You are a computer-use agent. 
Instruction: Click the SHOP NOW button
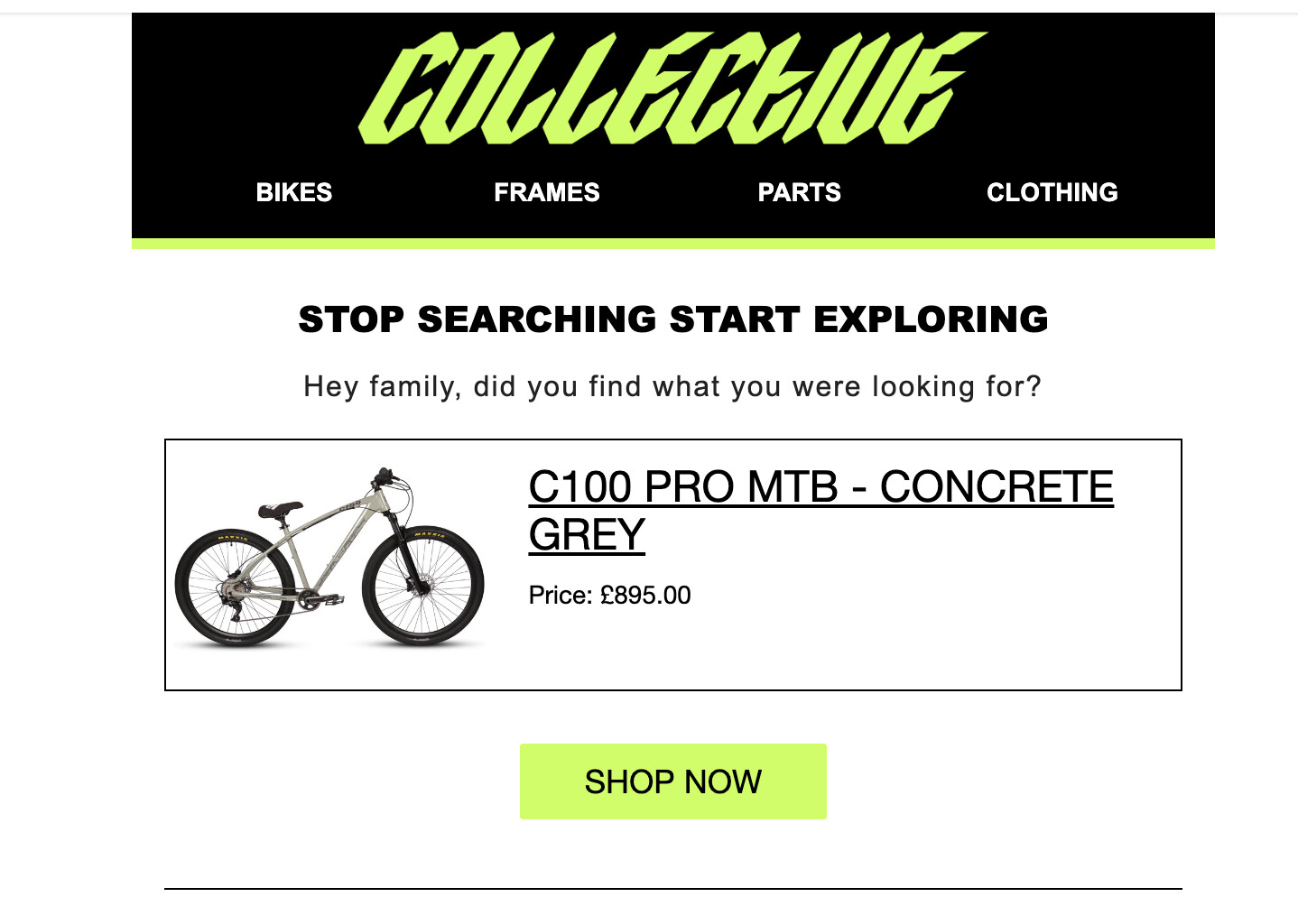[673, 781]
